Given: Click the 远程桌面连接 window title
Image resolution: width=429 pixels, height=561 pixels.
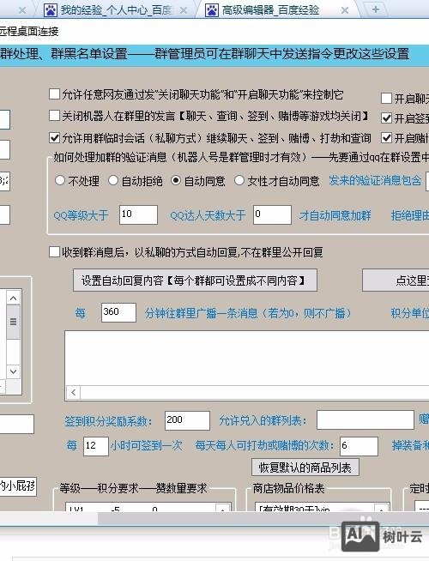Looking at the screenshot, I should click(29, 32).
